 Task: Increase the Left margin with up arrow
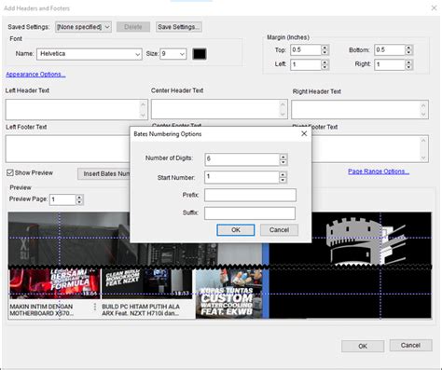[325, 62]
